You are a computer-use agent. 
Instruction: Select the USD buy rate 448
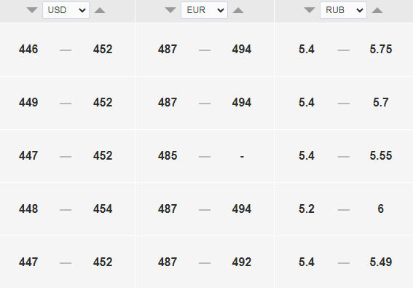coord(28,209)
